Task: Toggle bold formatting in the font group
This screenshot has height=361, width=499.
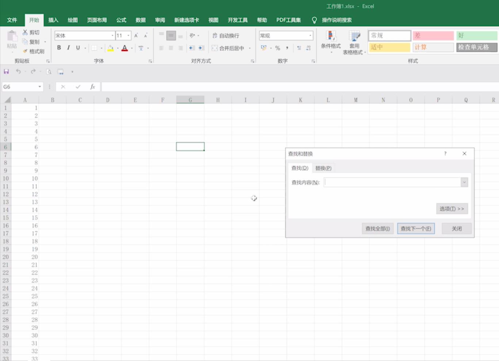Action: tap(59, 48)
